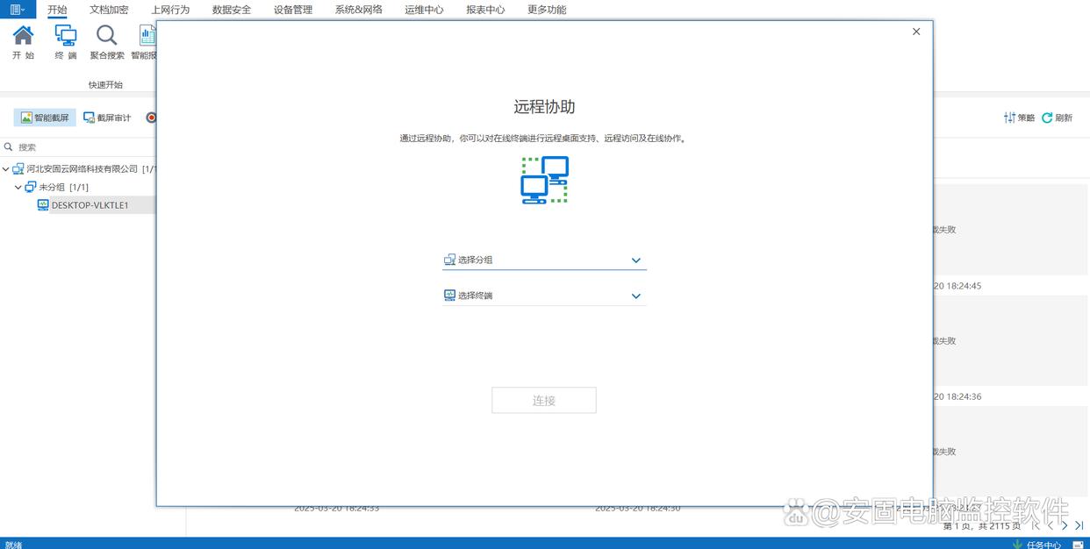Switch to the 开始 ribbon tab
The image size is (1090, 549).
[x=57, y=10]
